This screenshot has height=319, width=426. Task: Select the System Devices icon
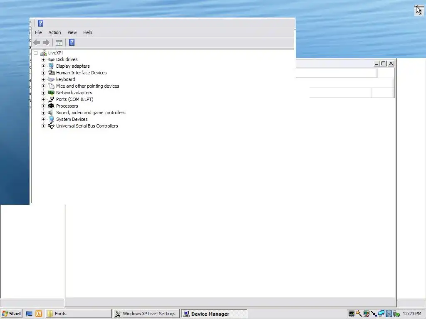(x=51, y=119)
